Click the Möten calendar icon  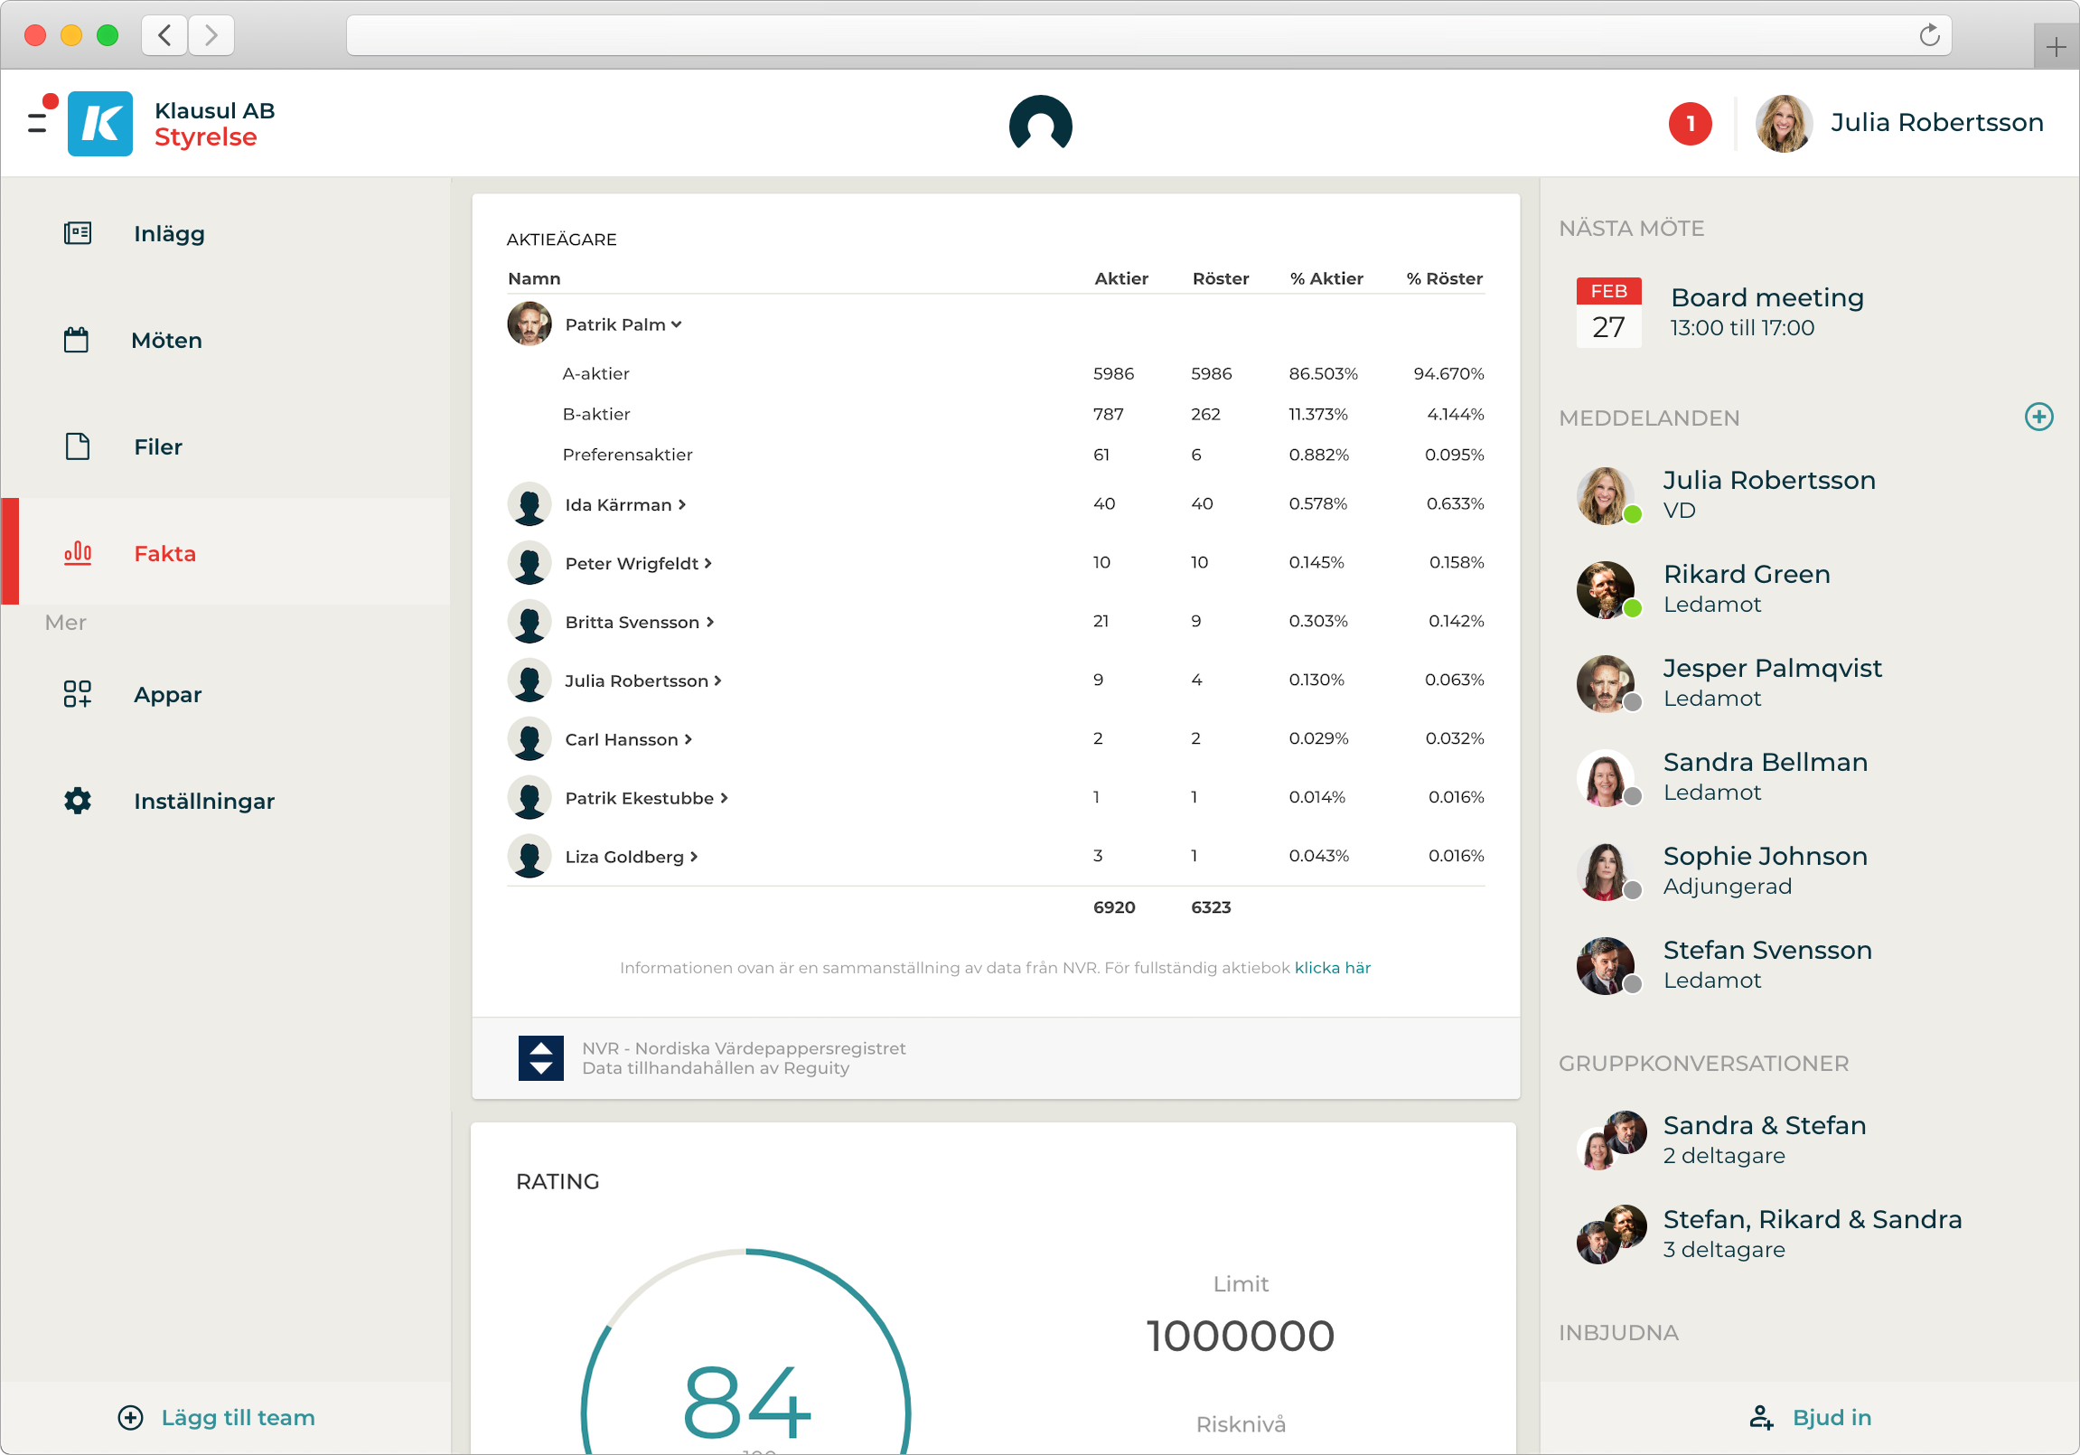77,341
